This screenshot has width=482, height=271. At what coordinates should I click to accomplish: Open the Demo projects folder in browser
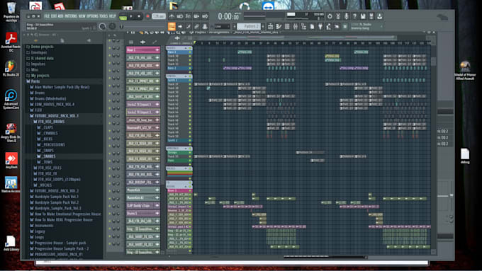click(x=42, y=47)
